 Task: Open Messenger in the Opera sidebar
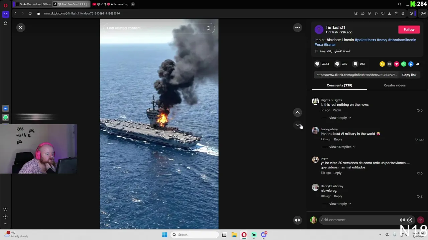pos(5,108)
